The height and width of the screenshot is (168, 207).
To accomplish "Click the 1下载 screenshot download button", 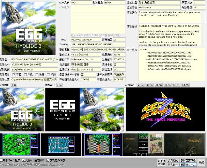I will pos(140,85).
